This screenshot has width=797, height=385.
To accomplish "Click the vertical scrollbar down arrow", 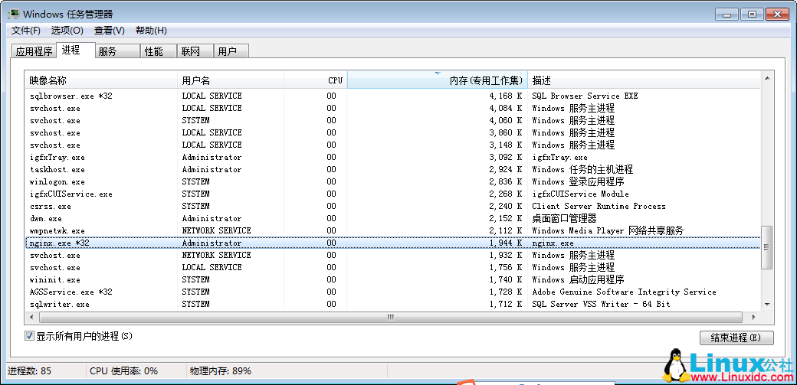I will pos(767,304).
